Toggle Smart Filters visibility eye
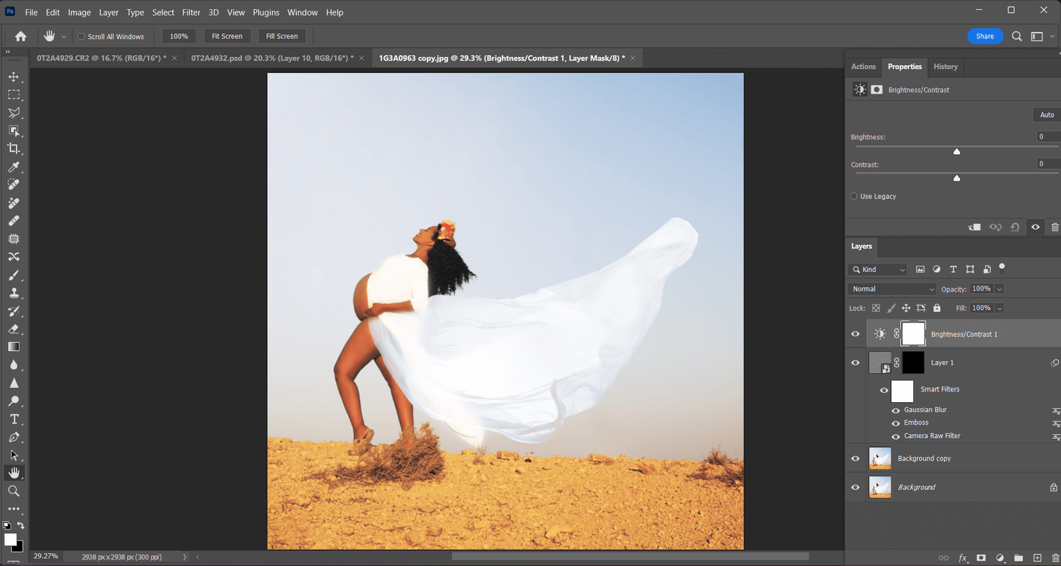Image resolution: width=1061 pixels, height=566 pixels. pos(884,390)
